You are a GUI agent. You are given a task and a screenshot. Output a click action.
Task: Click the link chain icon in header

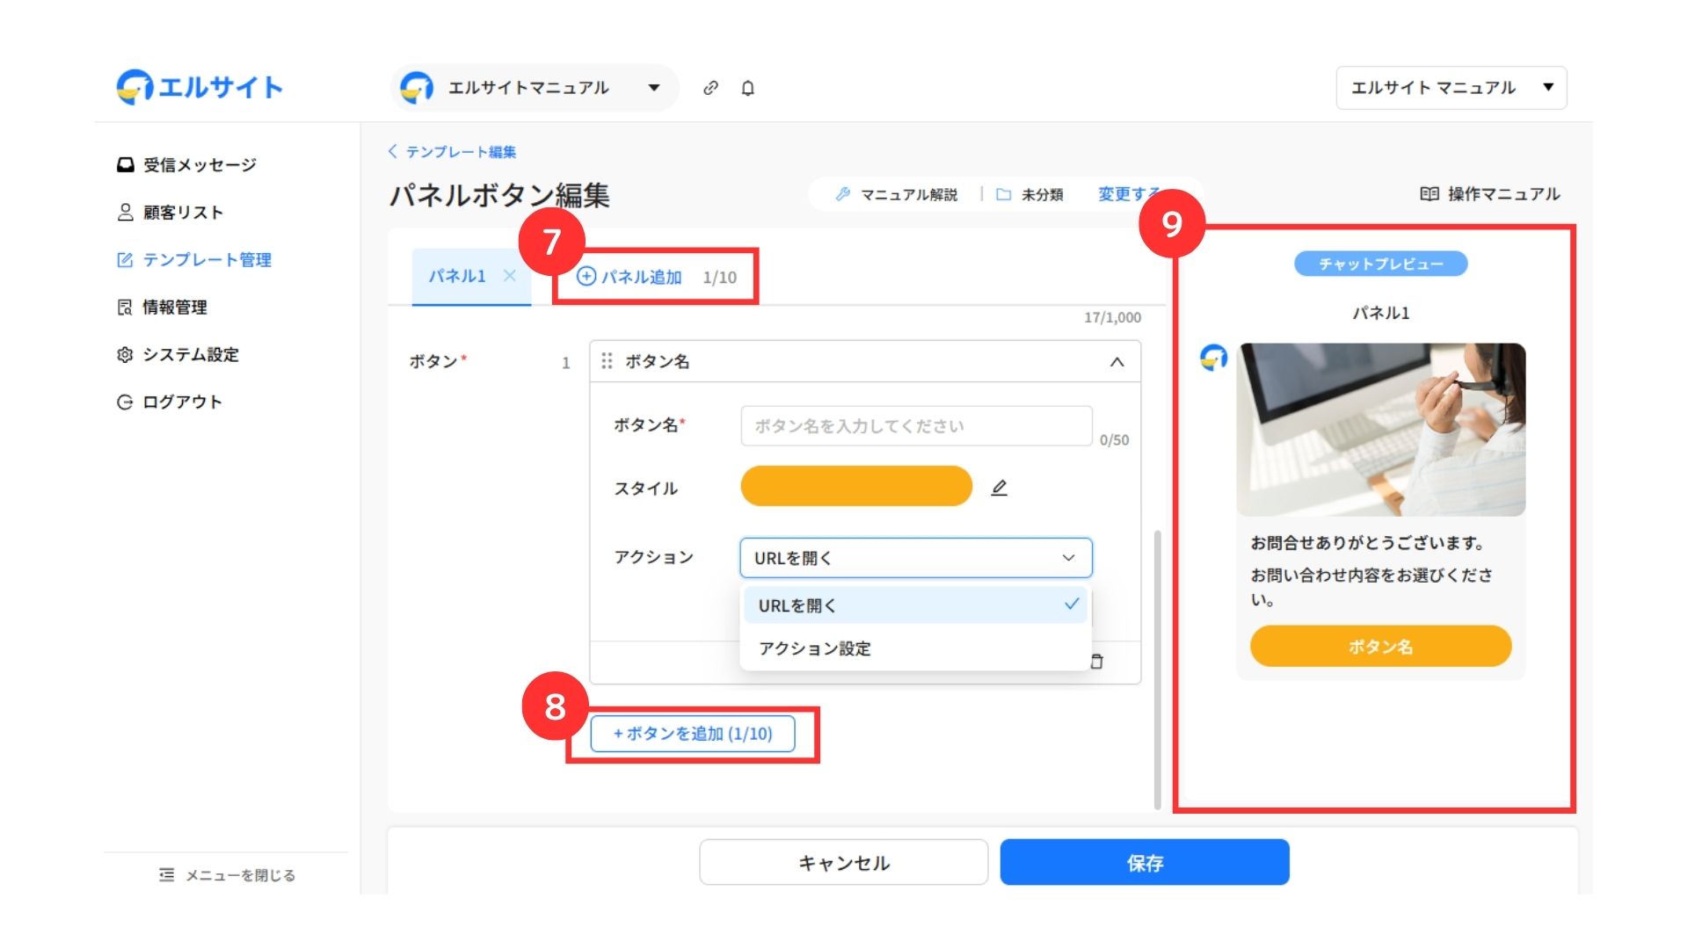[x=710, y=88]
